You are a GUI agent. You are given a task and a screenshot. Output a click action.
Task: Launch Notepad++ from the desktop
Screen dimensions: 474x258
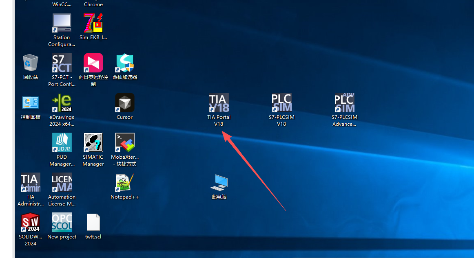pos(124,182)
